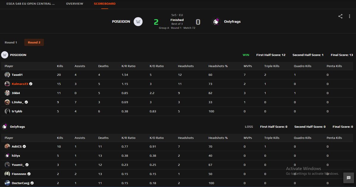
Task: Click POSEIDON logo above first scoreboard table
Action: (x=5, y=55)
